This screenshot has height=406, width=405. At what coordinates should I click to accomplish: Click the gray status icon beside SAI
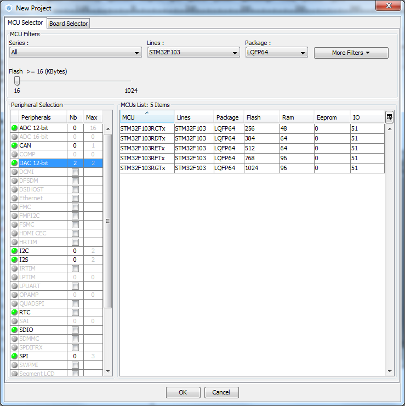pyautogui.click(x=14, y=321)
